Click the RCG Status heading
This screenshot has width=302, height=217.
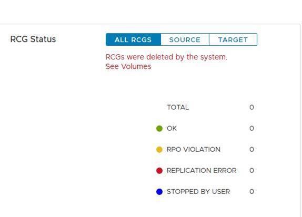click(33, 39)
